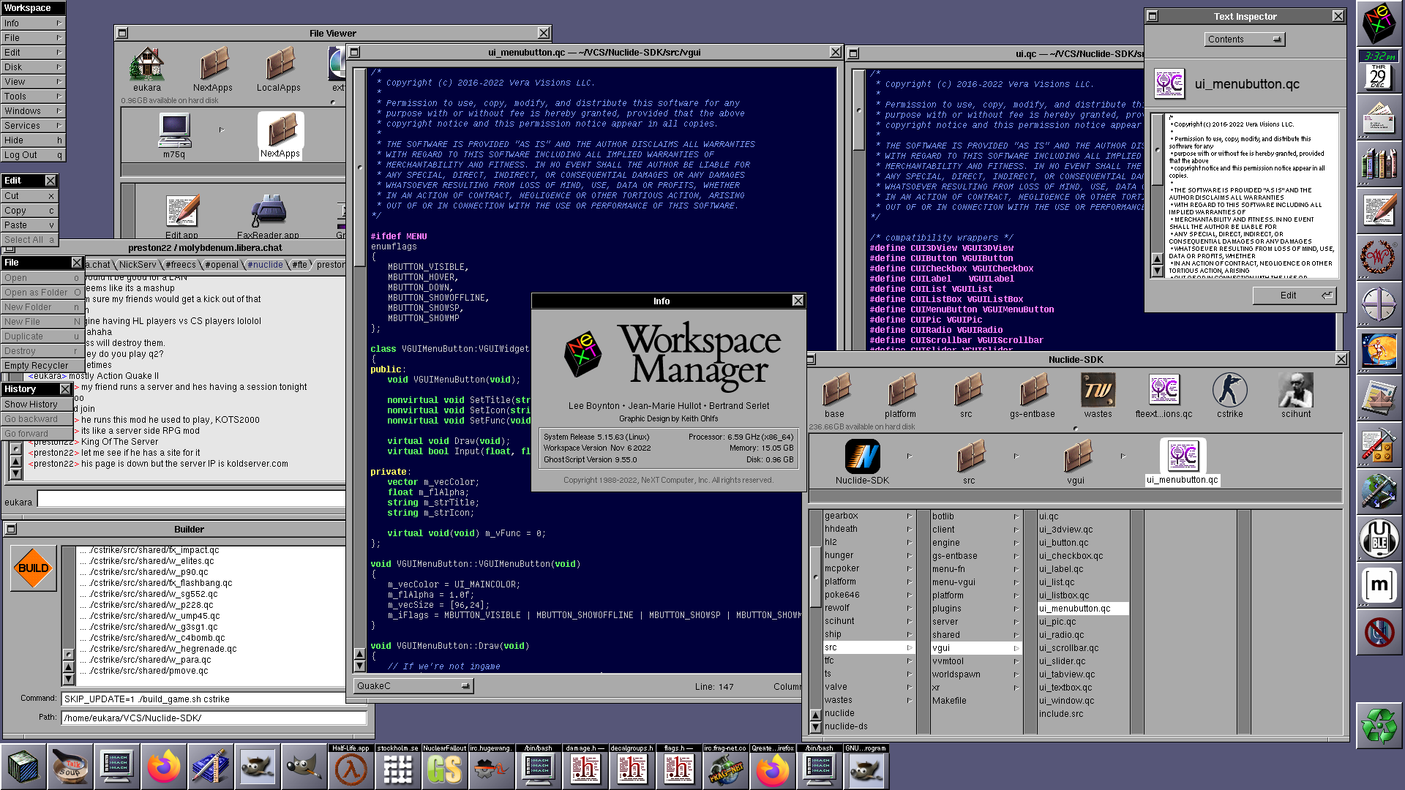Click the orange BUILD icon in Builder

tap(34, 568)
